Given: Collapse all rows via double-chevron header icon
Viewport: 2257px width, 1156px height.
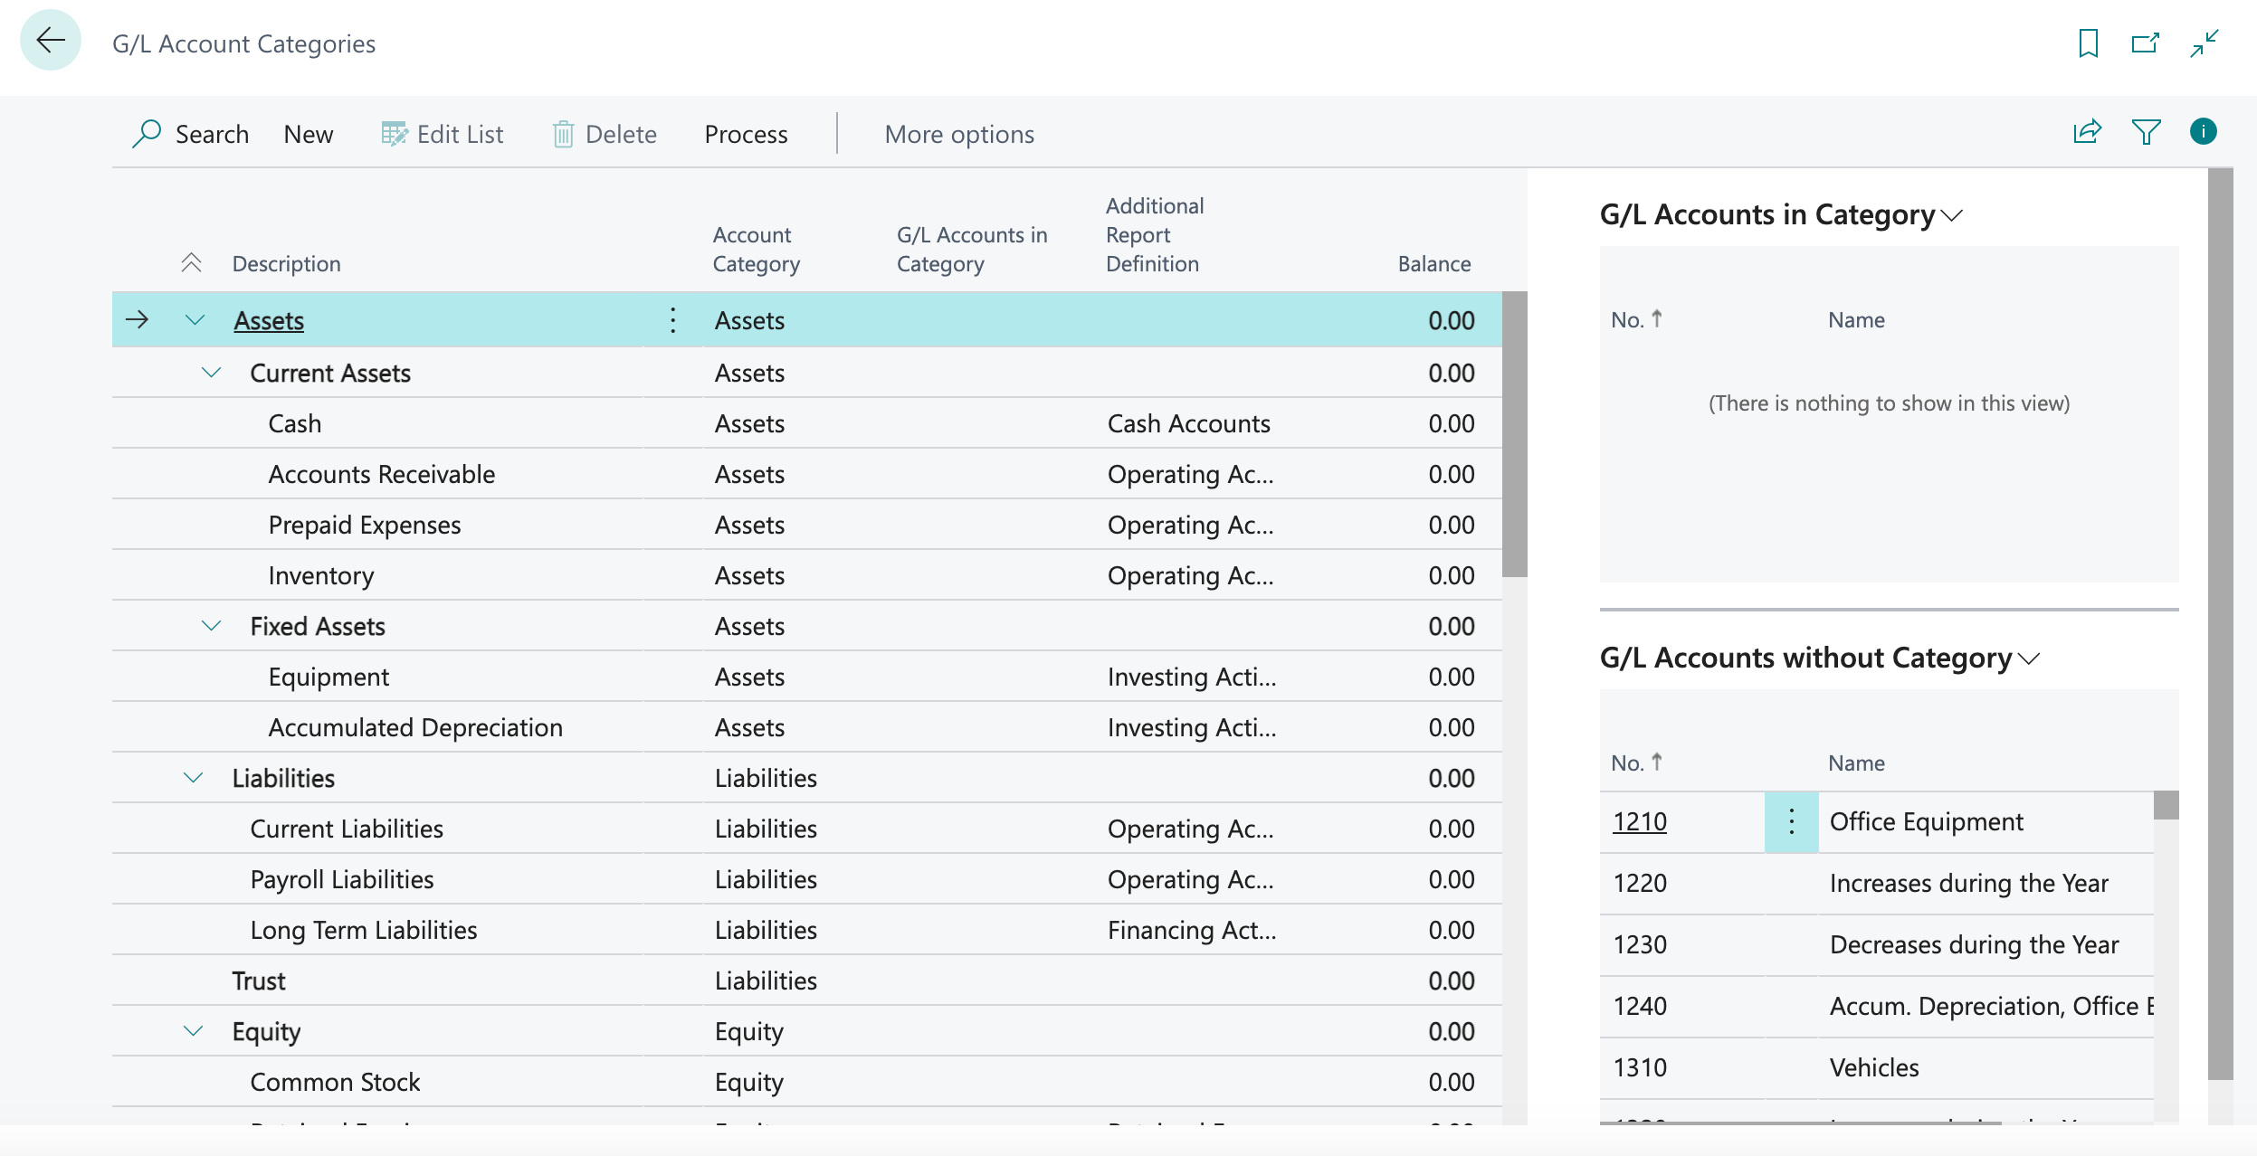Looking at the screenshot, I should (191, 263).
